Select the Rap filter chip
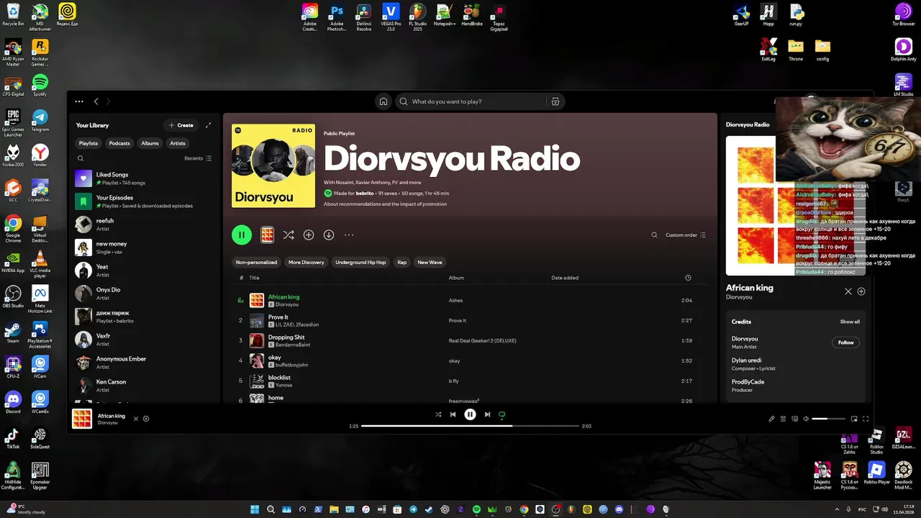The image size is (921, 518). click(401, 263)
